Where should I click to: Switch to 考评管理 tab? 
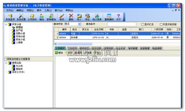[x=133, y=48]
